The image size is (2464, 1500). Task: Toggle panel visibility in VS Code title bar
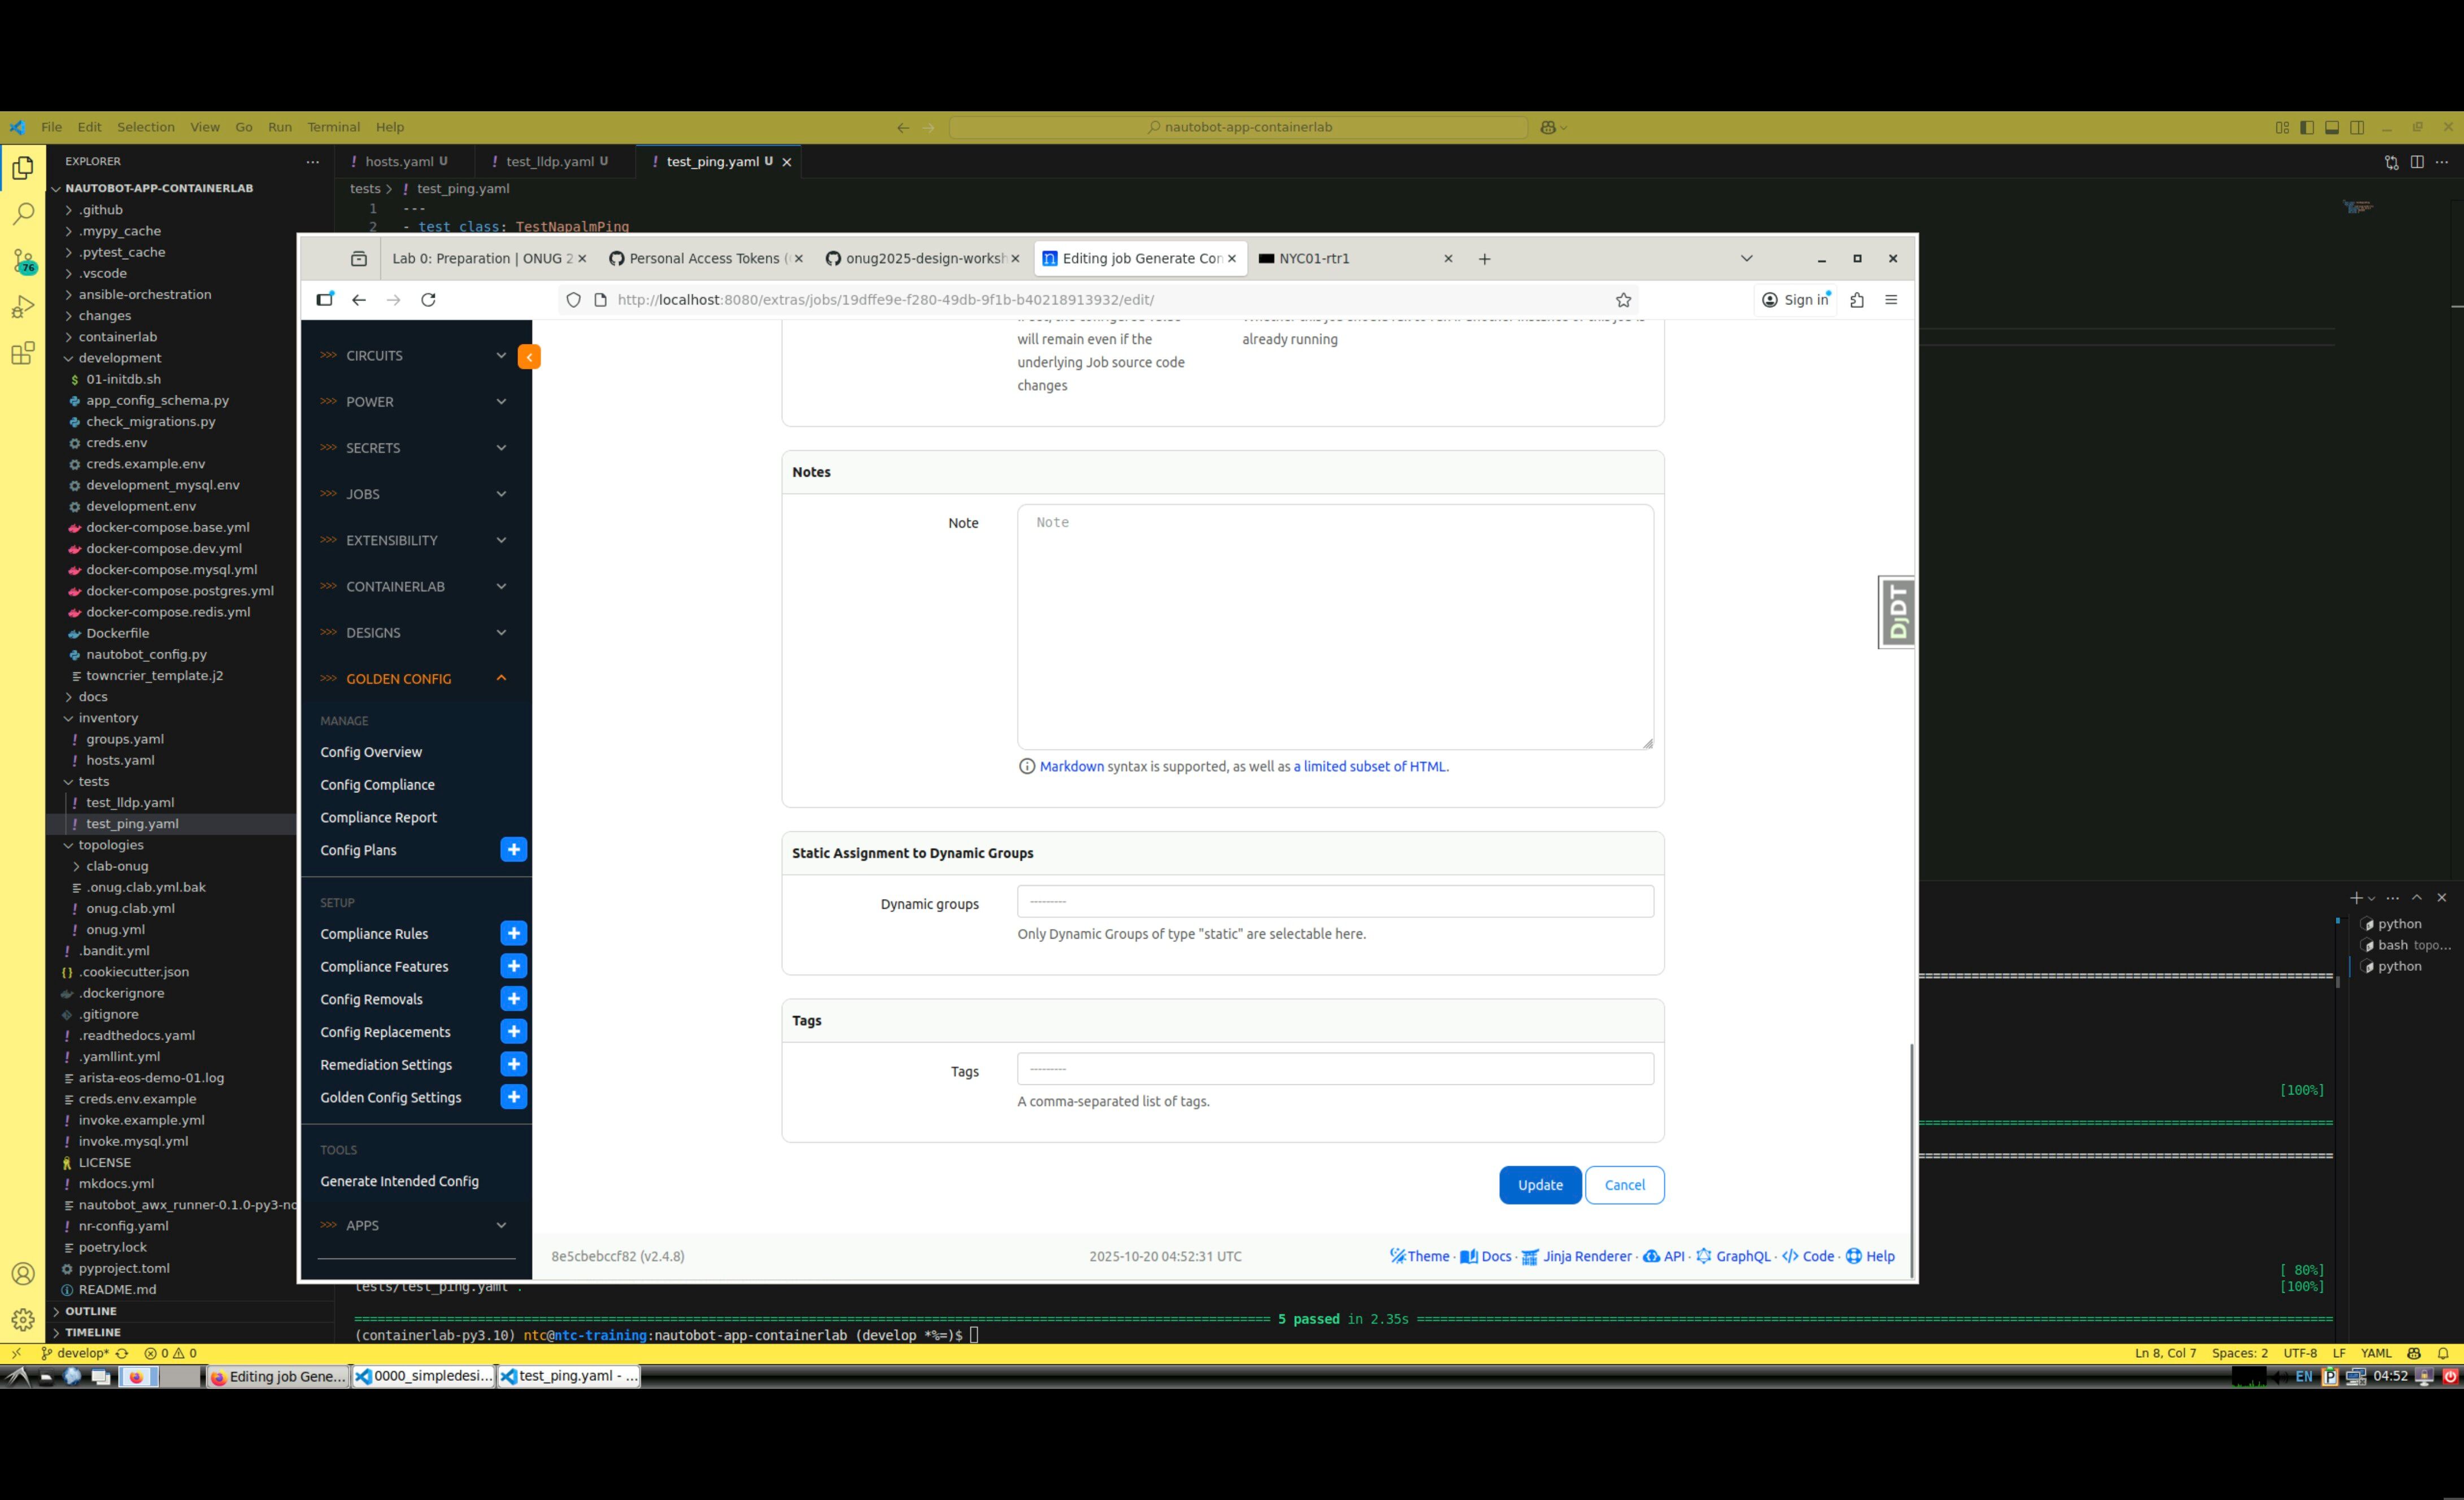(2331, 127)
